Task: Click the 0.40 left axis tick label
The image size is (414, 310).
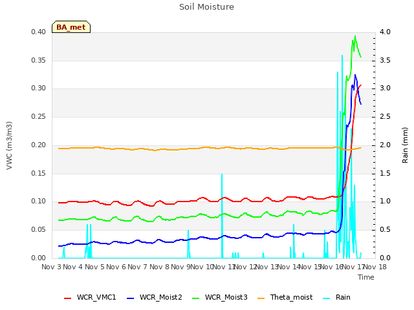Action: tap(39, 32)
